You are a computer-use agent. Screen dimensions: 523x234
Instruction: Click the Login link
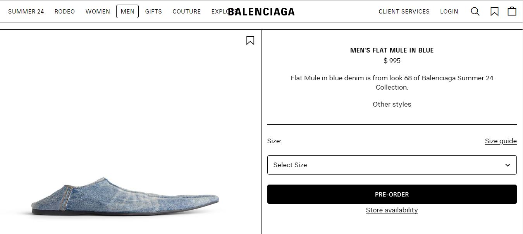pyautogui.click(x=449, y=12)
